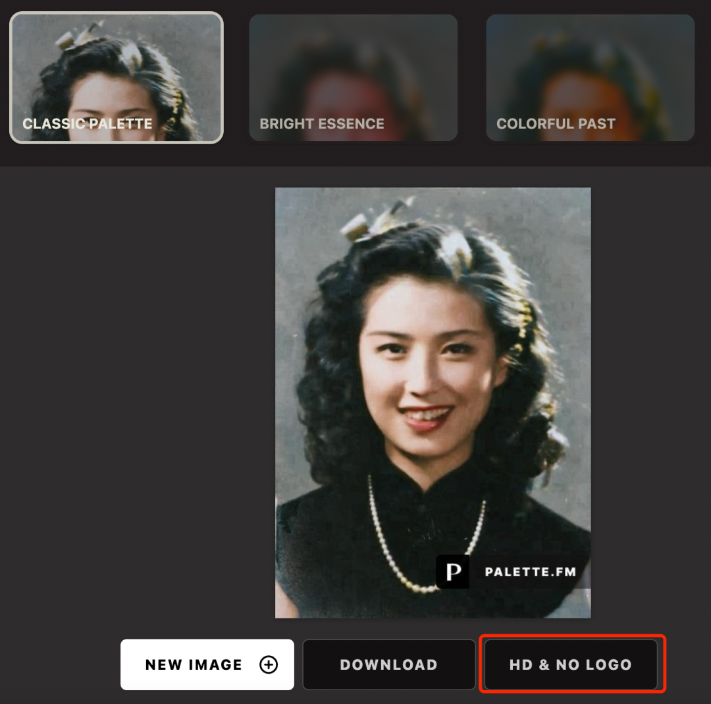This screenshot has height=704, width=711.
Task: Click the HD & No Logo button
Action: pyautogui.click(x=571, y=665)
